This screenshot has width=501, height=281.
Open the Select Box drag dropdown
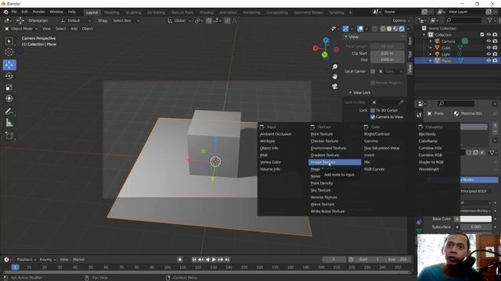(x=126, y=21)
